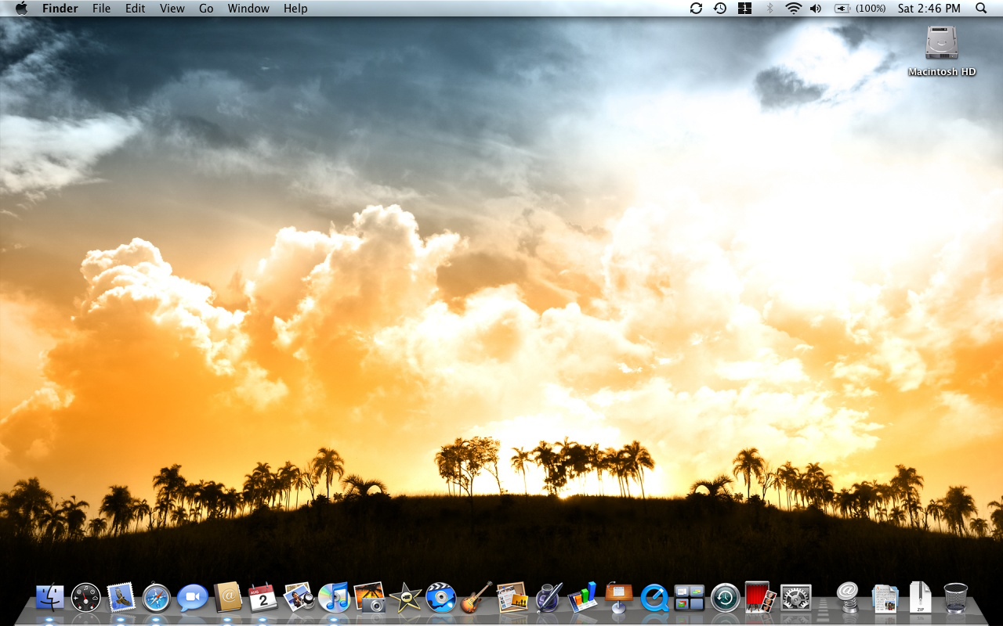Open the Help menu

(x=295, y=9)
